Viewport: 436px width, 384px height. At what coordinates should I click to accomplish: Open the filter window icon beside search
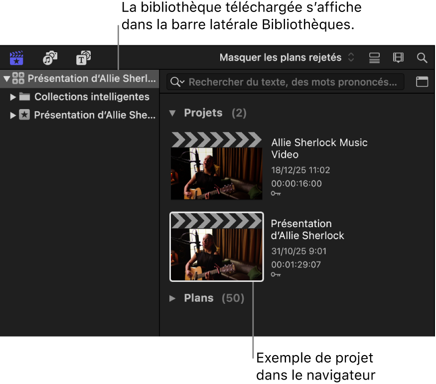(x=422, y=82)
